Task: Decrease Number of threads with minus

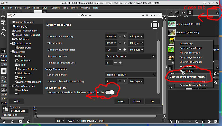Action: 115,63
